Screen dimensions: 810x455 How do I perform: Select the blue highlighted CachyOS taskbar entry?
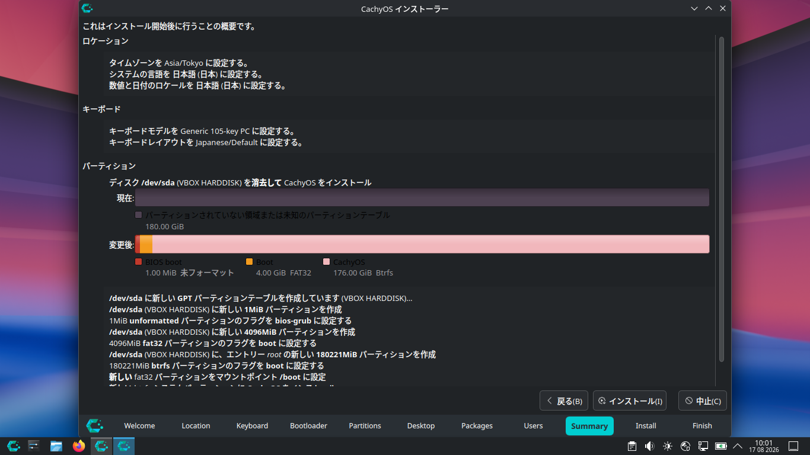pyautogui.click(x=124, y=446)
